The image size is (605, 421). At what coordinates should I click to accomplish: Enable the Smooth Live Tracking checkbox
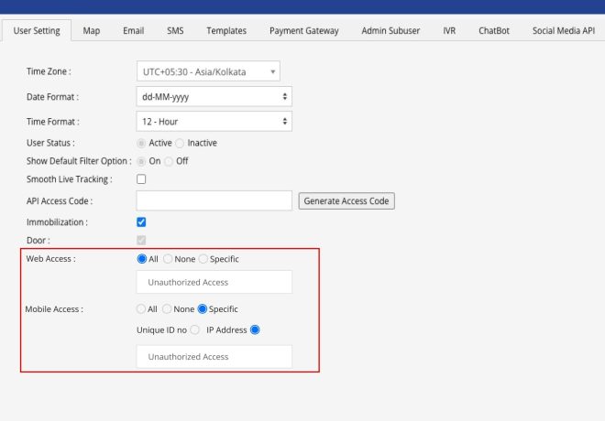141,179
